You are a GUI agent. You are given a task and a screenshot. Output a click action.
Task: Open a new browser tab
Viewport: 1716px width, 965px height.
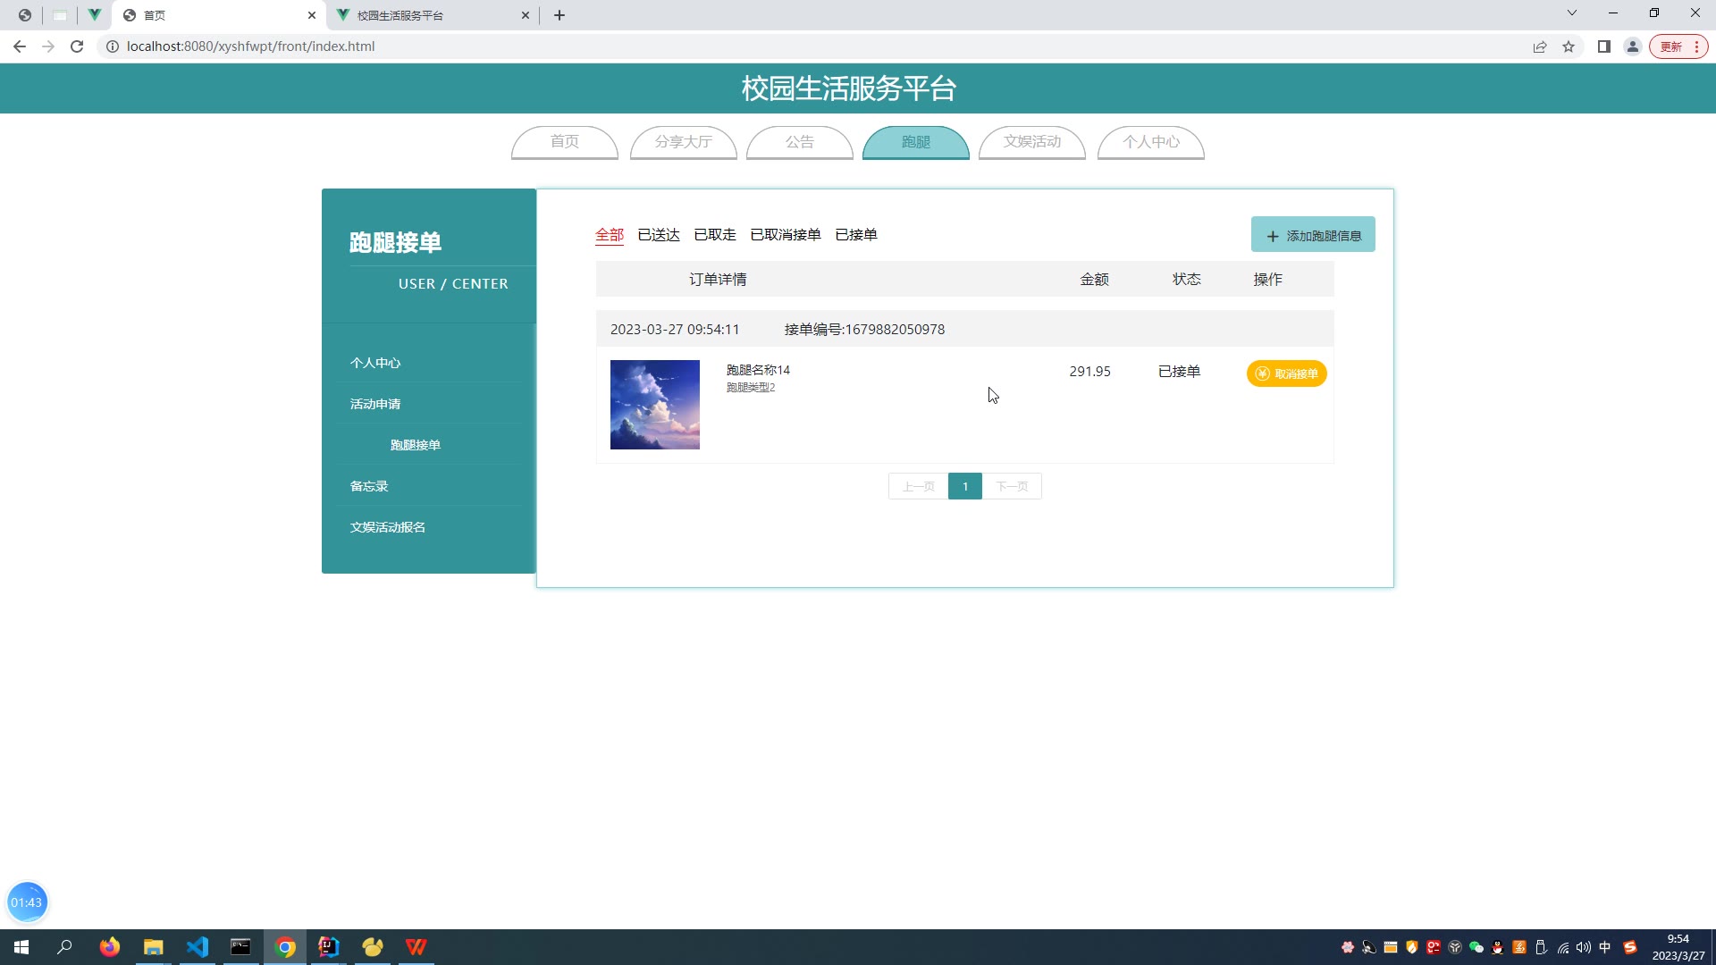[x=559, y=15]
